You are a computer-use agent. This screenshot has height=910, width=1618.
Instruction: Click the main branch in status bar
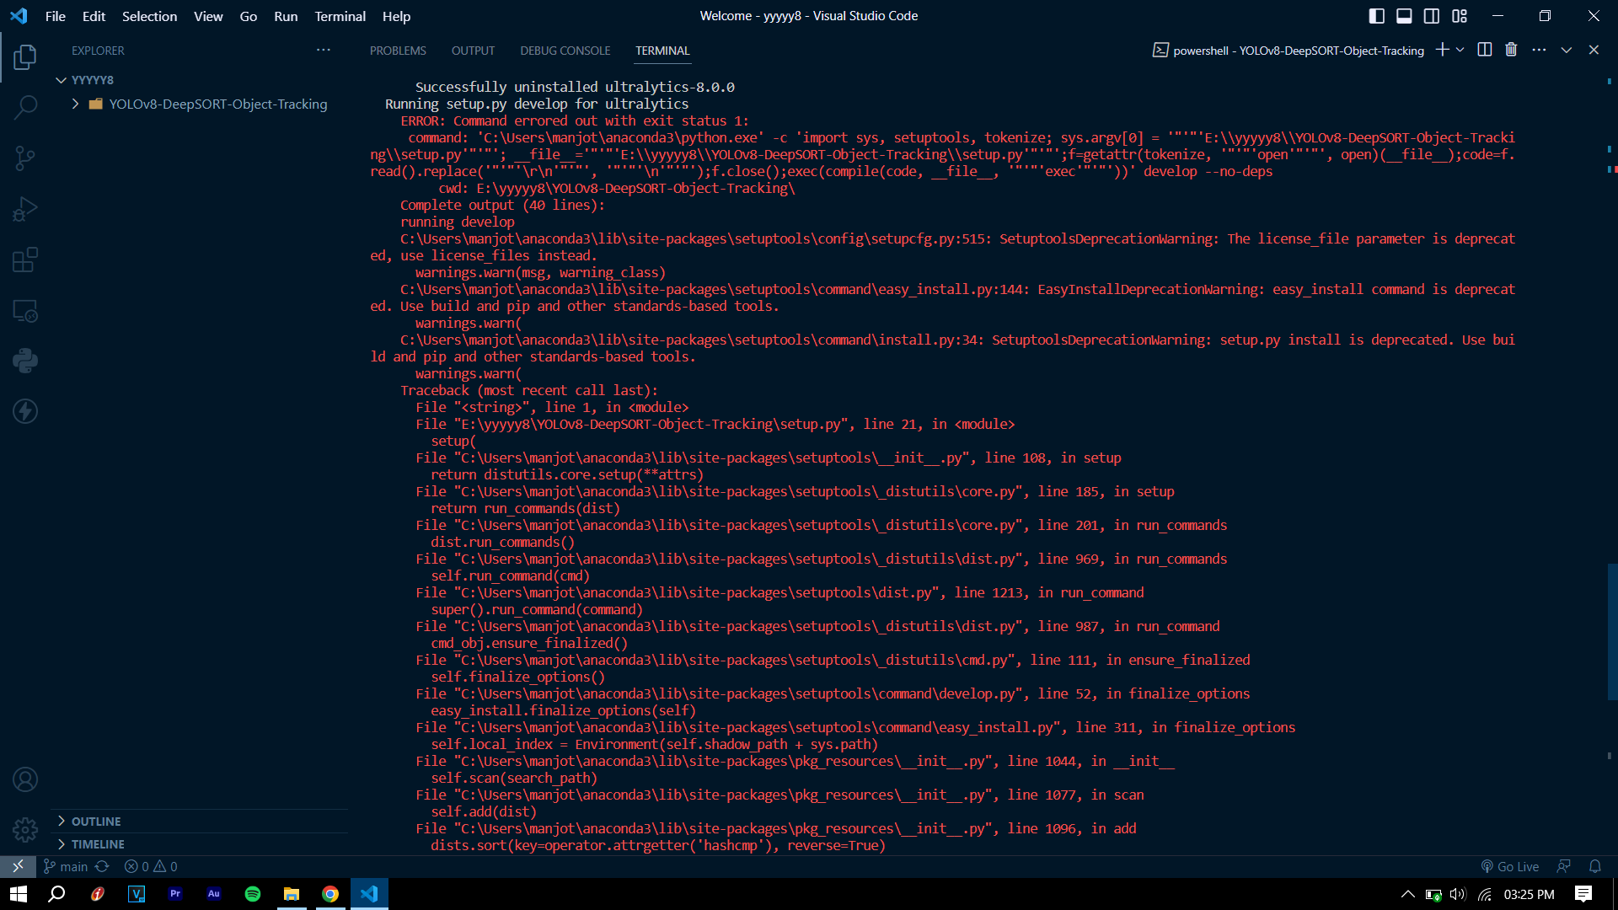66,866
